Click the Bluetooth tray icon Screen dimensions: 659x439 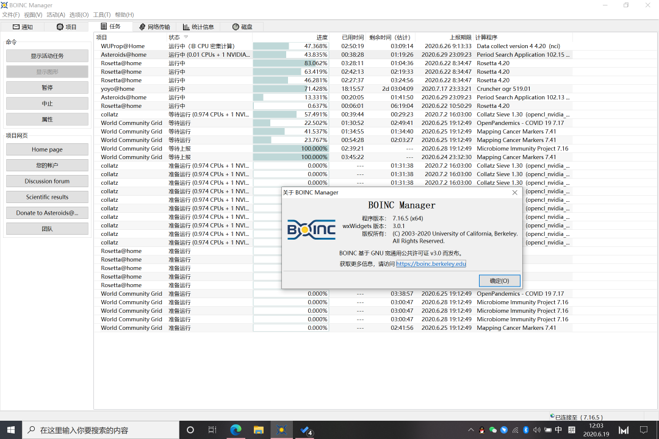point(526,430)
